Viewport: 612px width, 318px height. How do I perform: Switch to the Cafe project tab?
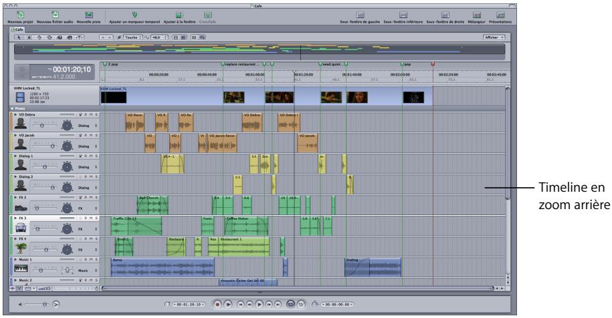[17, 29]
